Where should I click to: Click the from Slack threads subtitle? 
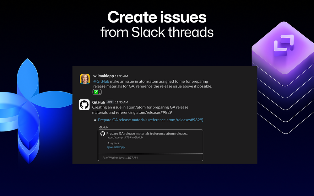tap(157, 32)
